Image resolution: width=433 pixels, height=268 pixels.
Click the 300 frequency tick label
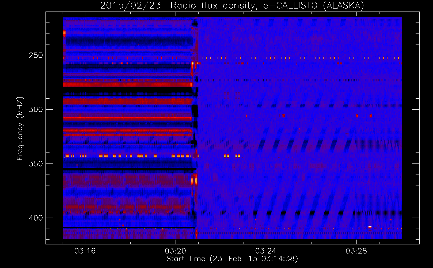point(36,109)
